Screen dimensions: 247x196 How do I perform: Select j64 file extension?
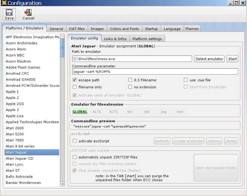click(x=147, y=112)
